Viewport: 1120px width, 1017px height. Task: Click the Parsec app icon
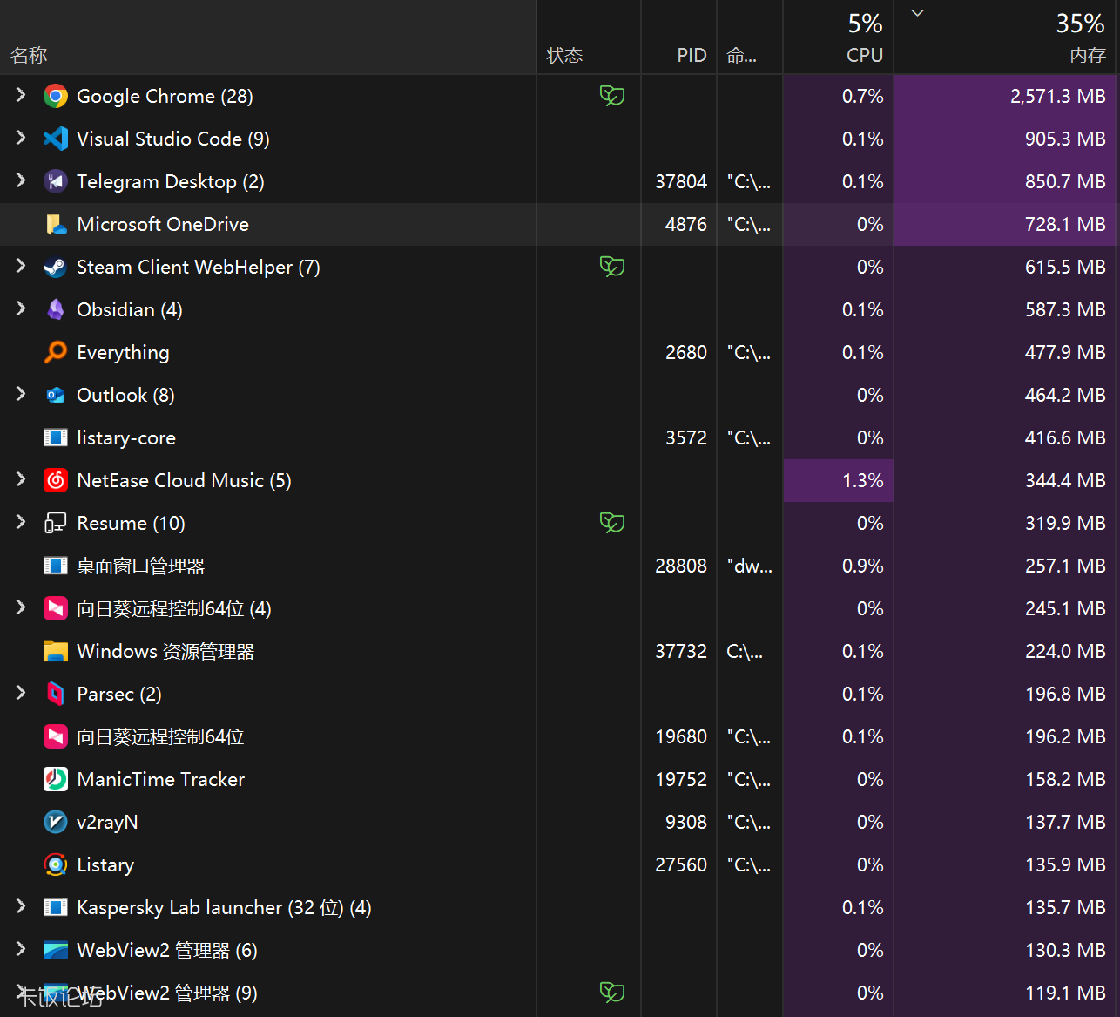56,694
